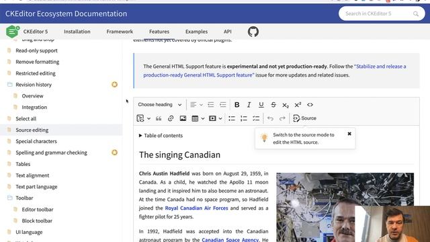The height and width of the screenshot is (242, 430).
Task: Open Restricted editing page
Action: click(x=36, y=73)
